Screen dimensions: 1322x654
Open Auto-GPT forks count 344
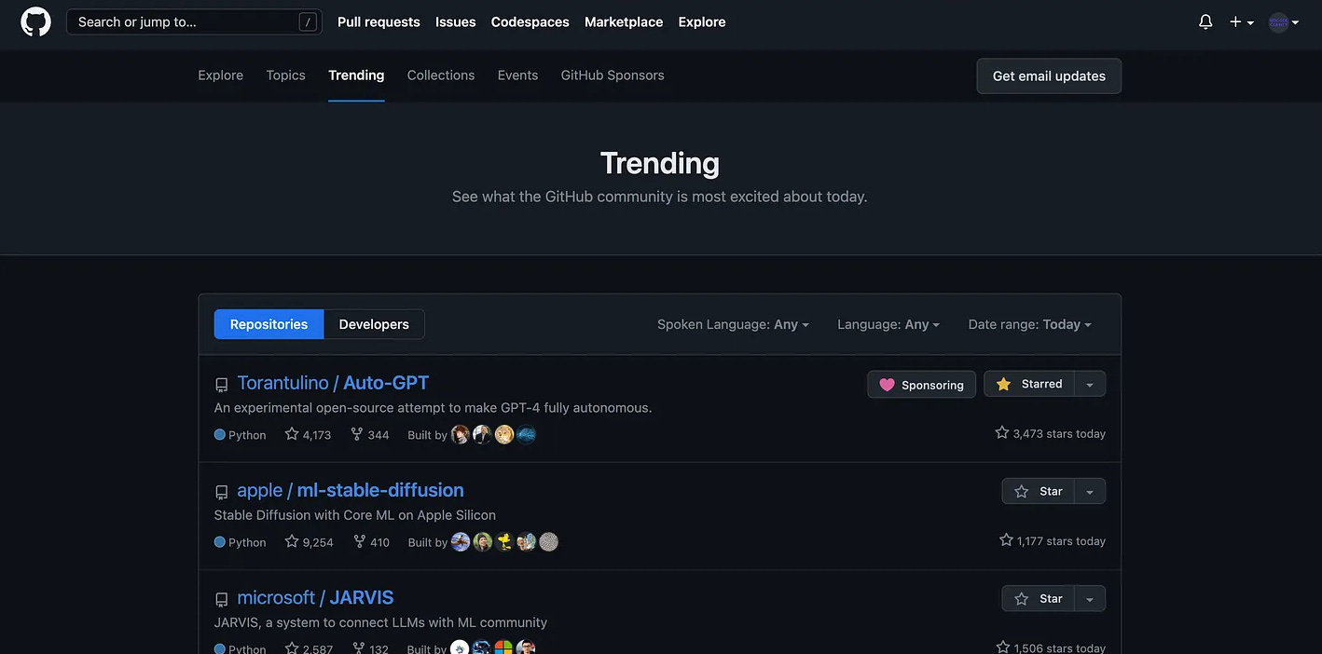point(370,434)
